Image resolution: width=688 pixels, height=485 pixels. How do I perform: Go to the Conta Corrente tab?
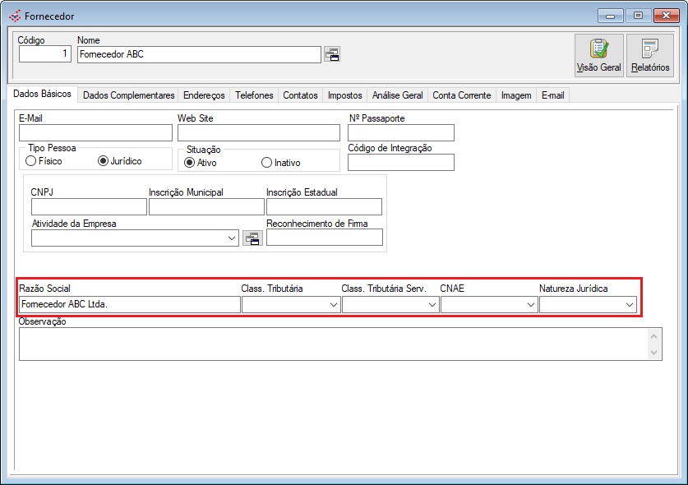[461, 95]
